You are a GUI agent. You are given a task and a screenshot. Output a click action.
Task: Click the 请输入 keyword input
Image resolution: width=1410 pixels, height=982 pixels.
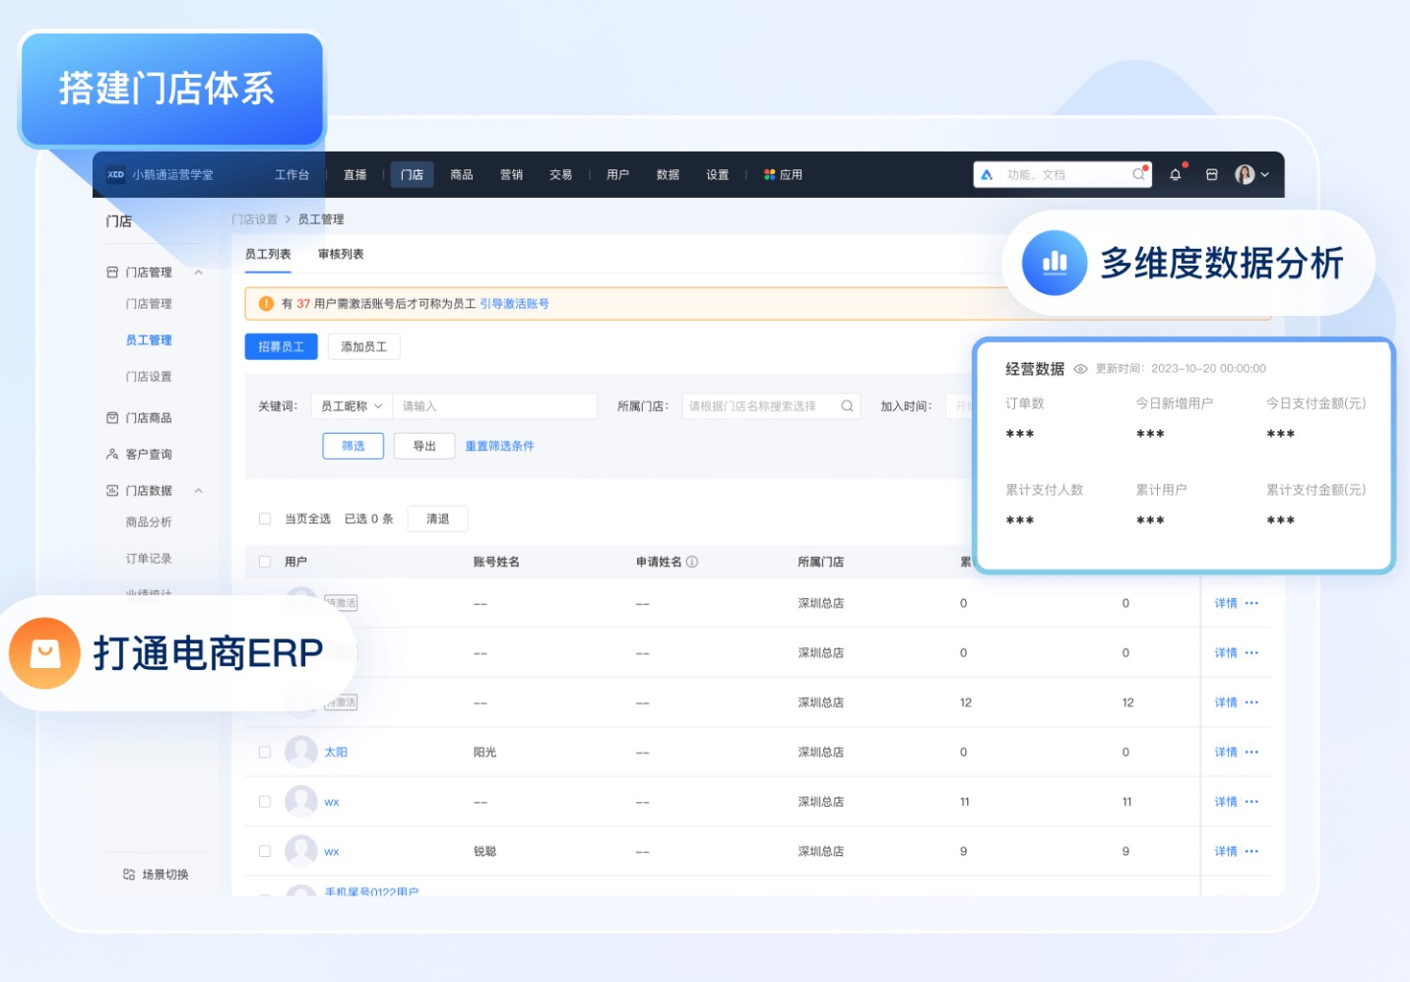click(495, 406)
